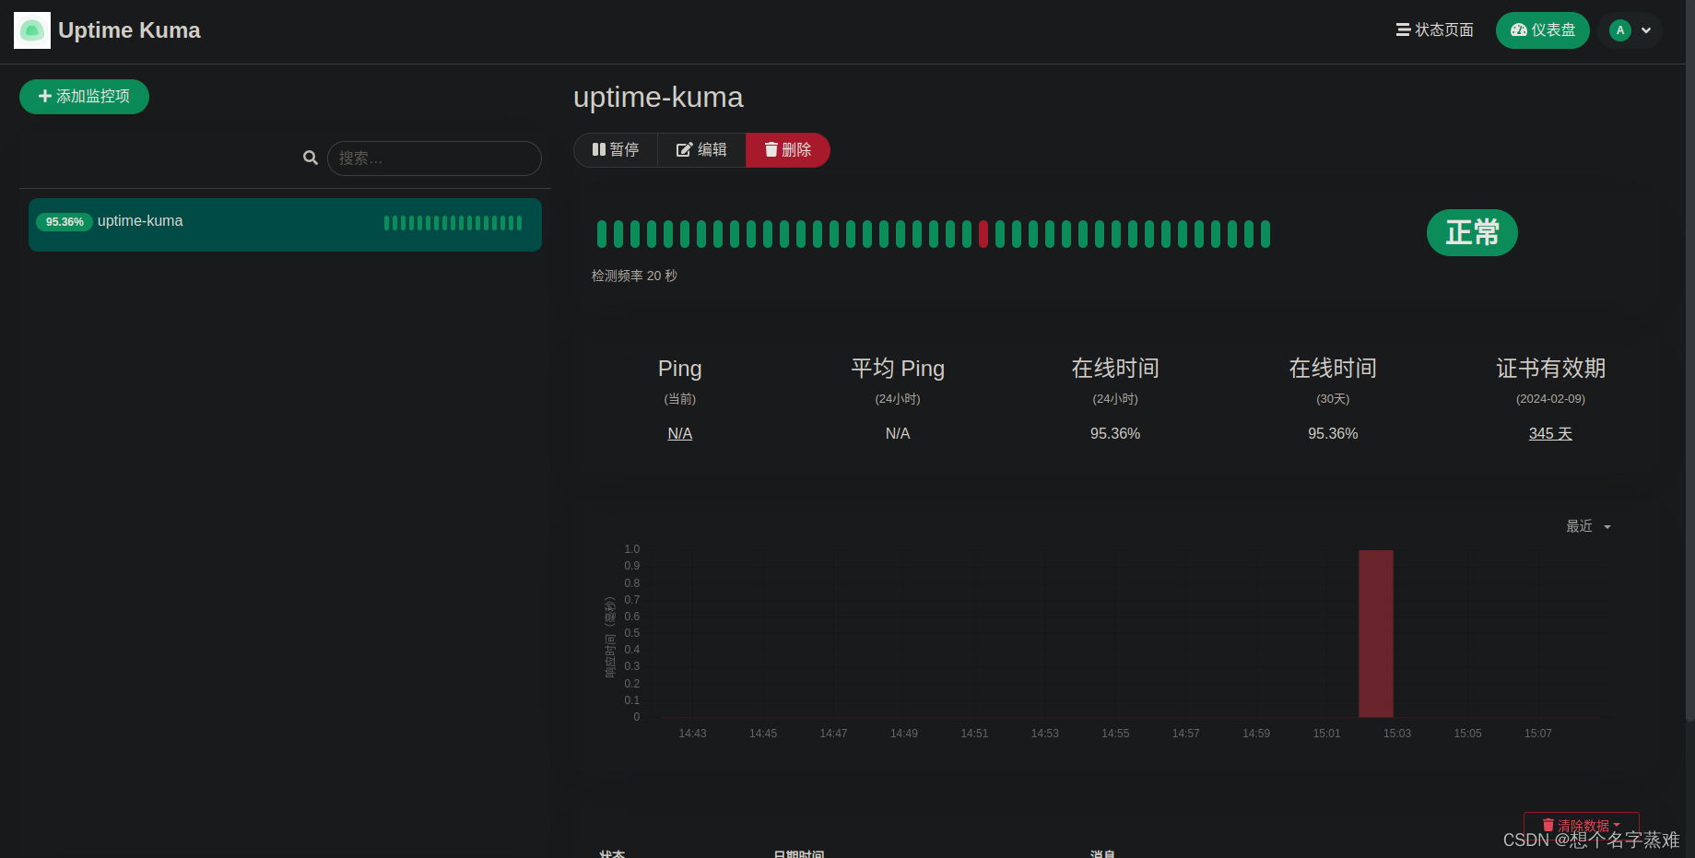The width and height of the screenshot is (1695, 858).
Task: Open the 清除数据 clear data dropdown
Action: 1582,826
